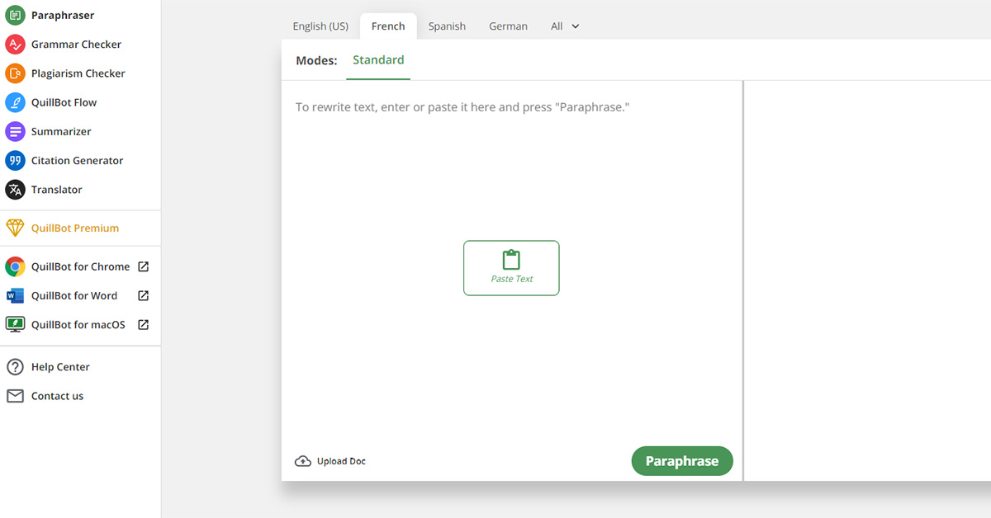Click the Contact us envelope icon

[15, 396]
